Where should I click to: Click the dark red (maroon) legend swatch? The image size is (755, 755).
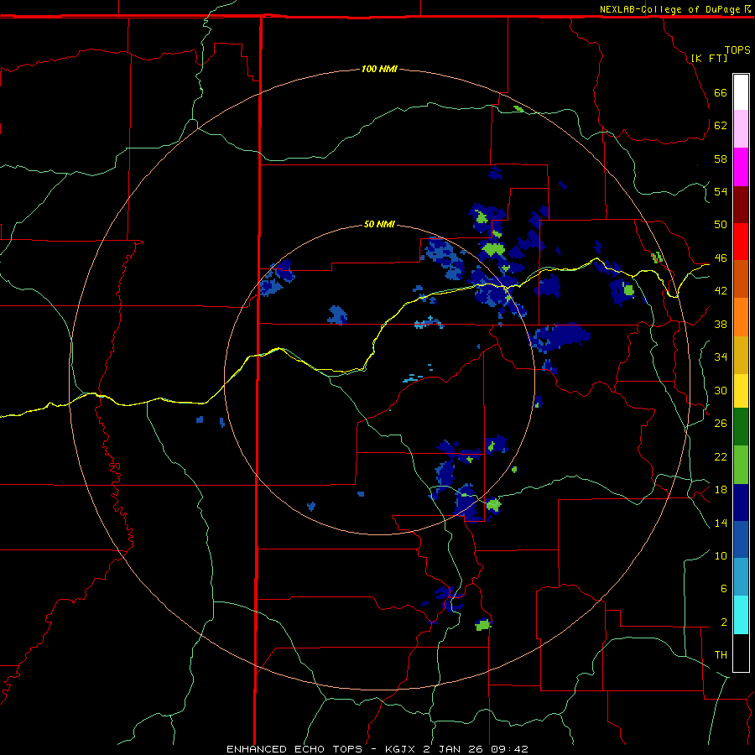coord(741,204)
